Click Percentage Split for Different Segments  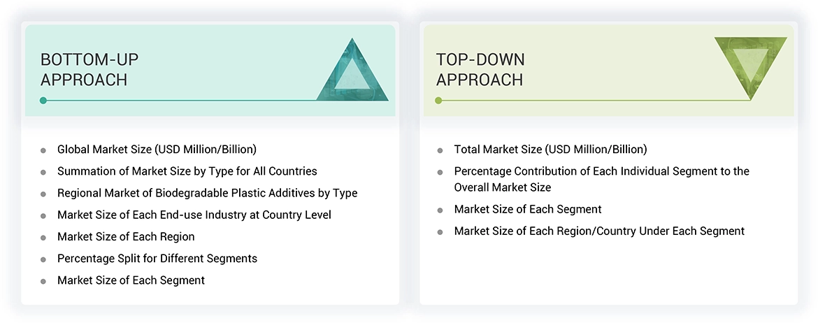[x=157, y=259]
